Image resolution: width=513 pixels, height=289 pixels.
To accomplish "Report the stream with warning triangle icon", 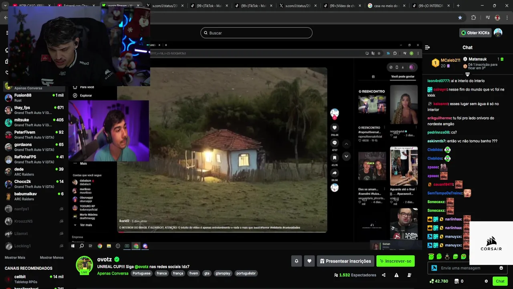I will click(x=396, y=275).
